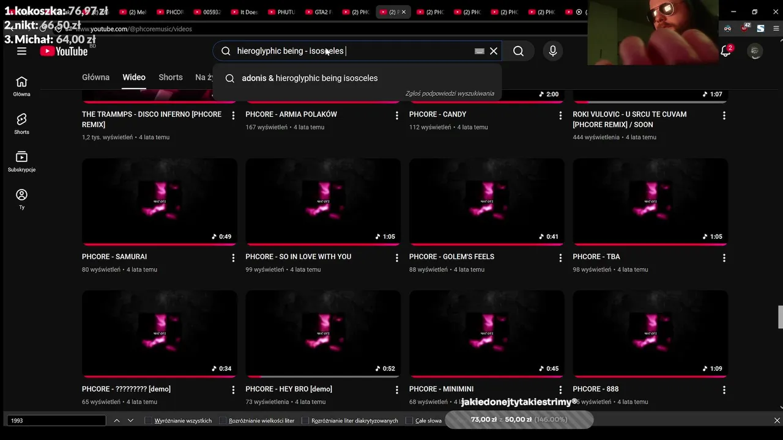
Task: Open the Ty section in sidebar
Action: click(x=21, y=199)
